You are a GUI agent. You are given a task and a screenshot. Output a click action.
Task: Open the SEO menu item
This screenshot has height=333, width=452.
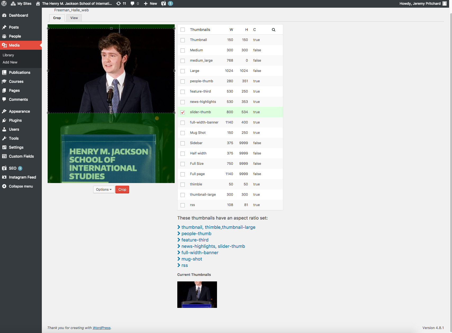[x=13, y=168]
